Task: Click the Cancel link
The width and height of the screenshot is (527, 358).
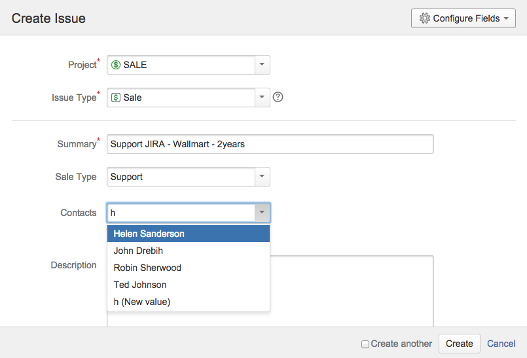Action: 501,344
